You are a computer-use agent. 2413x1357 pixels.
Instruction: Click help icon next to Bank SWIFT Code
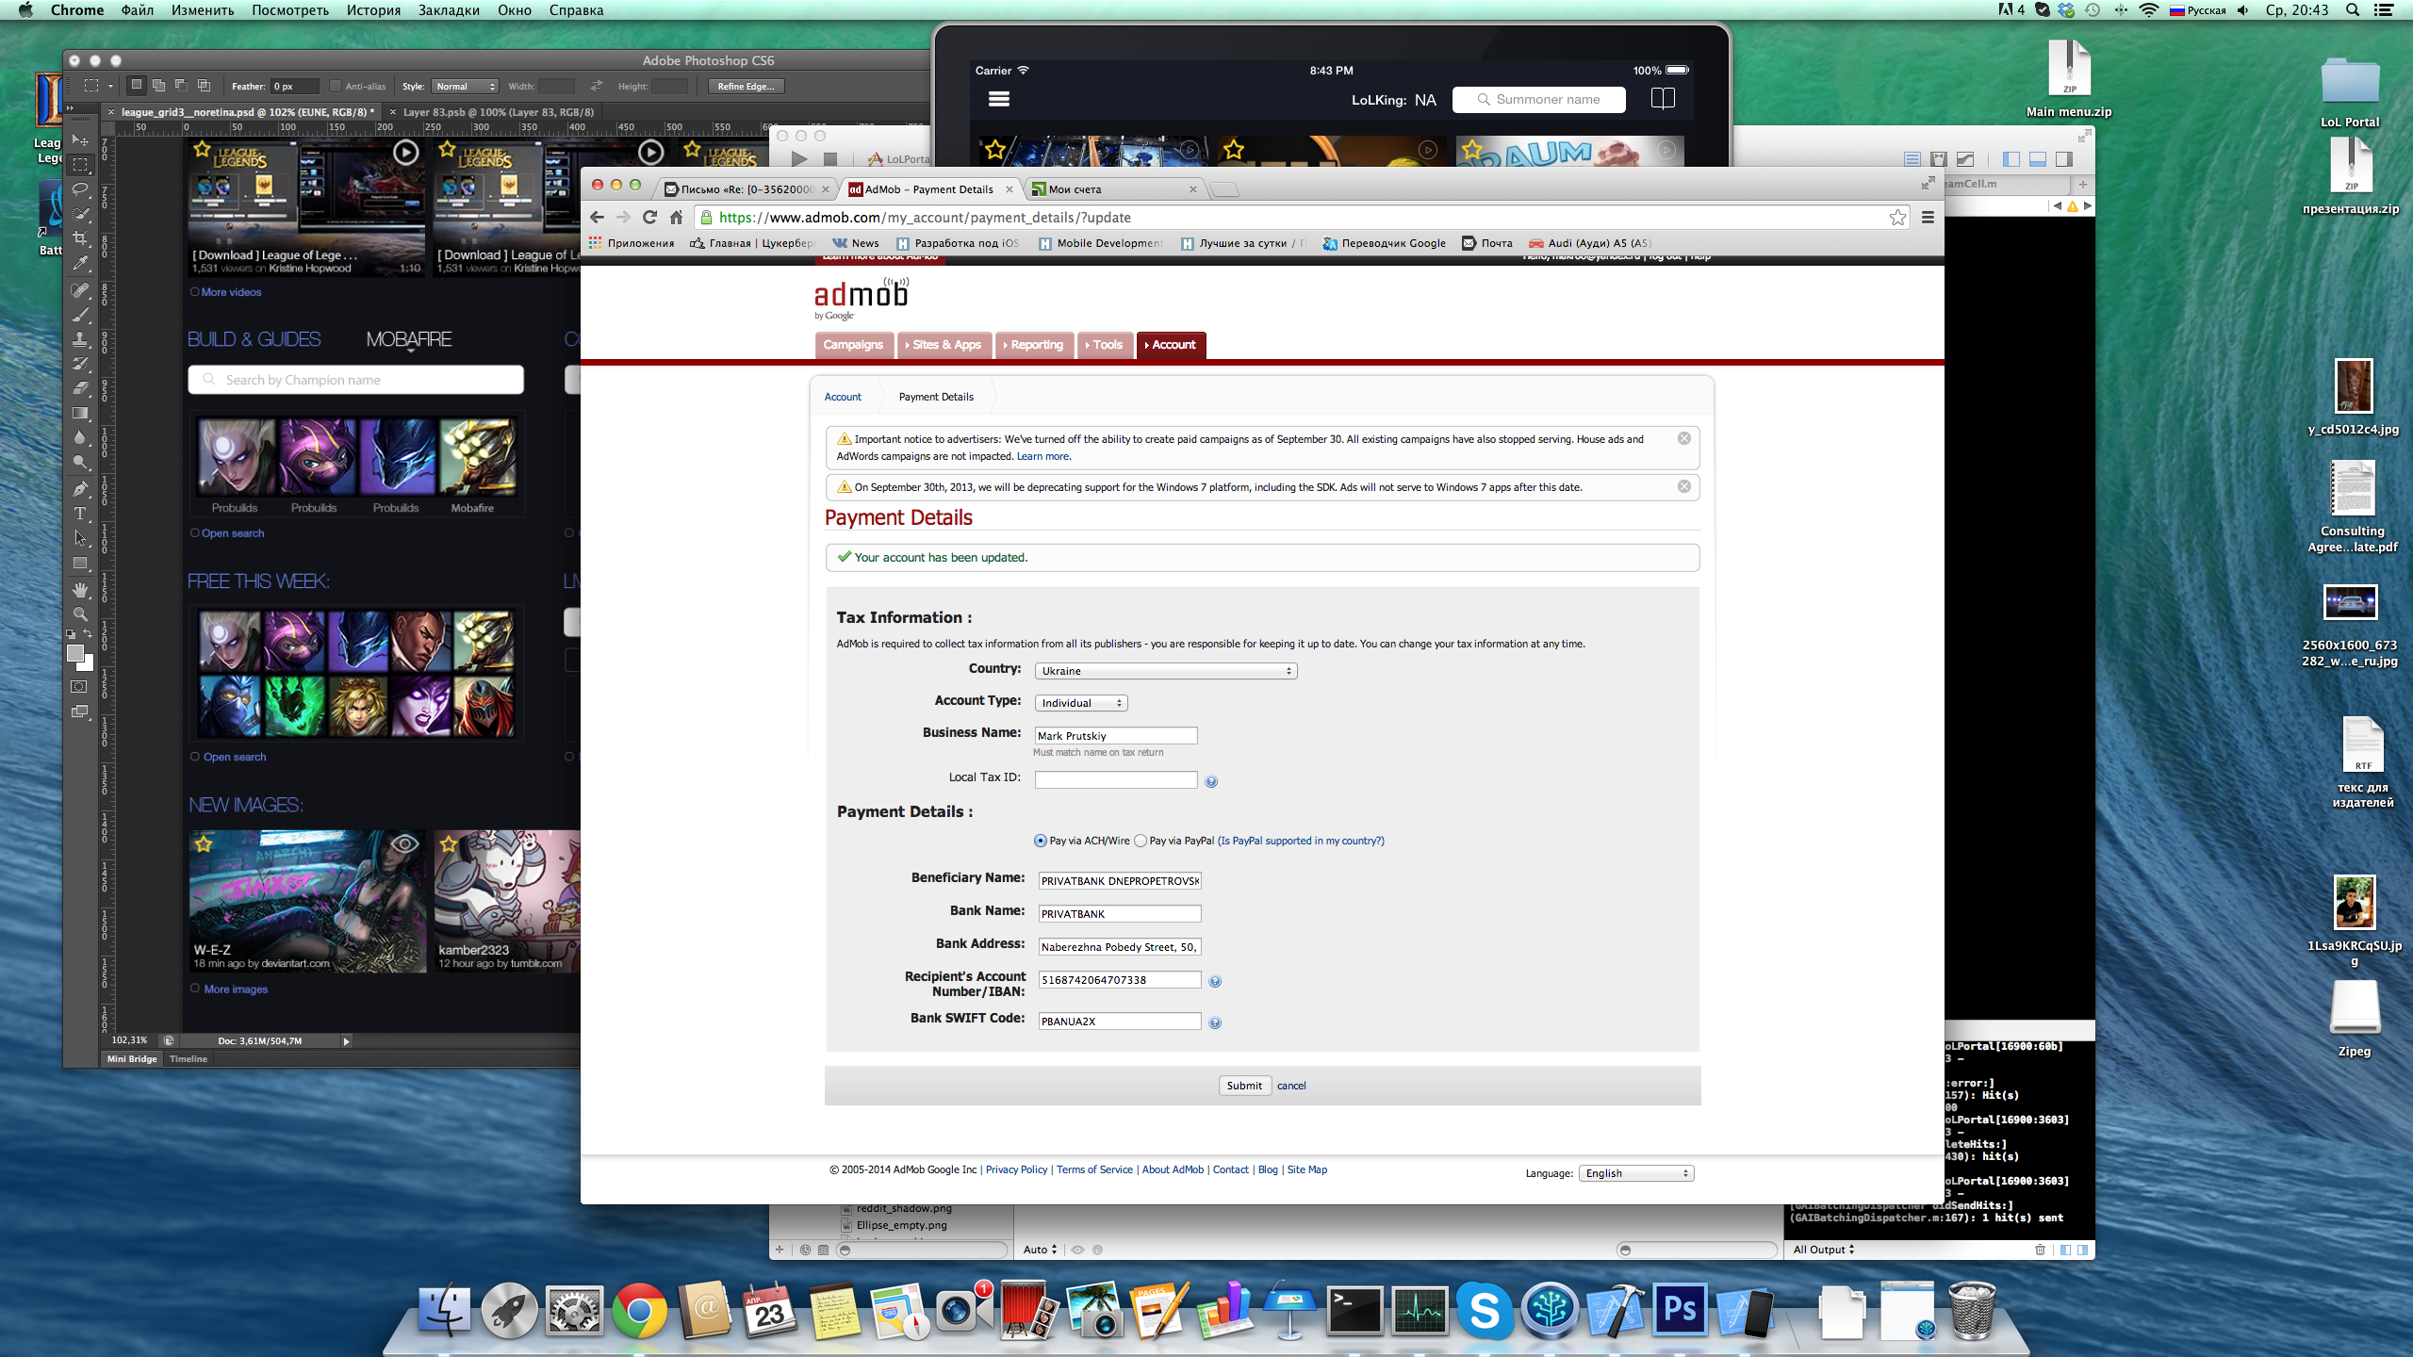(1215, 1022)
